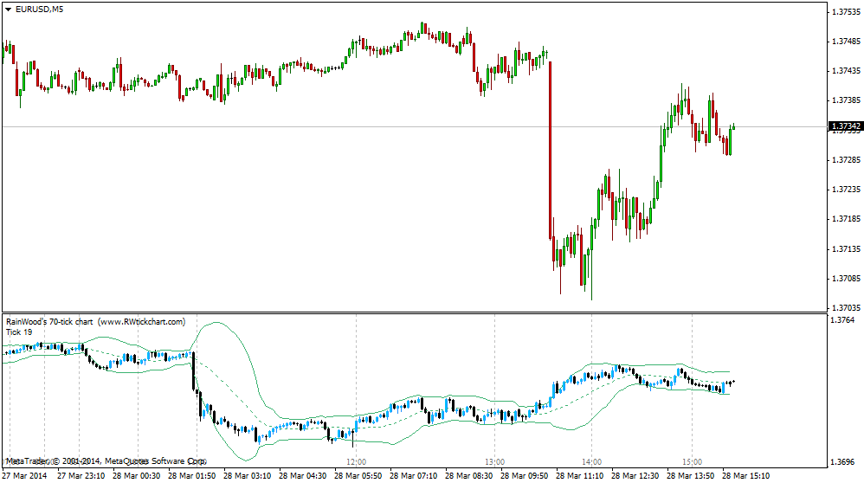The image size is (864, 483).
Task: Click the 1.37035 price scale label
Action: [x=844, y=308]
